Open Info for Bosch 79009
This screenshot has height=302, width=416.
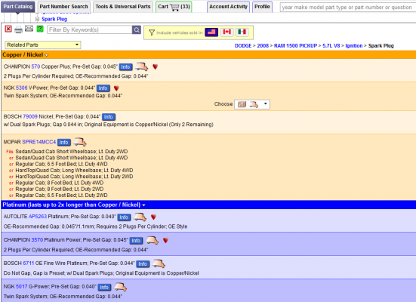109,117
